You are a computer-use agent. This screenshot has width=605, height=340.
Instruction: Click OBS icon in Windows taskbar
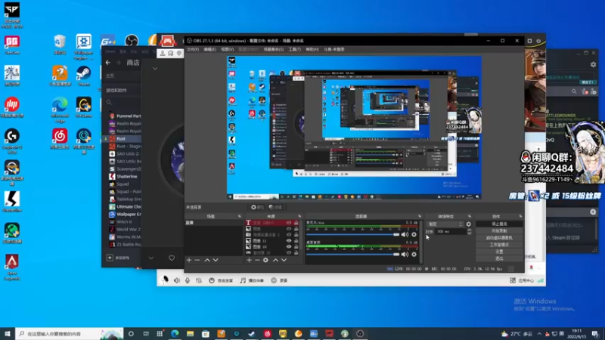(360, 333)
